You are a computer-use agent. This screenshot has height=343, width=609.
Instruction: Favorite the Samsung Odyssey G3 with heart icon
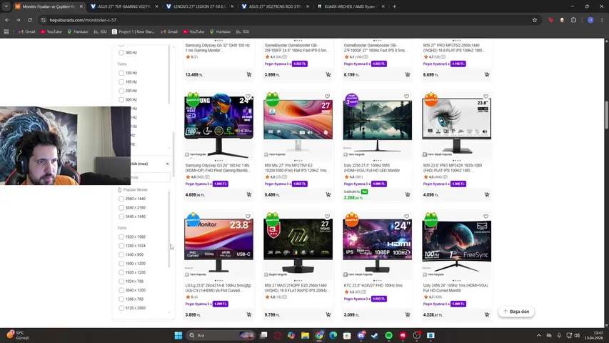point(248,96)
